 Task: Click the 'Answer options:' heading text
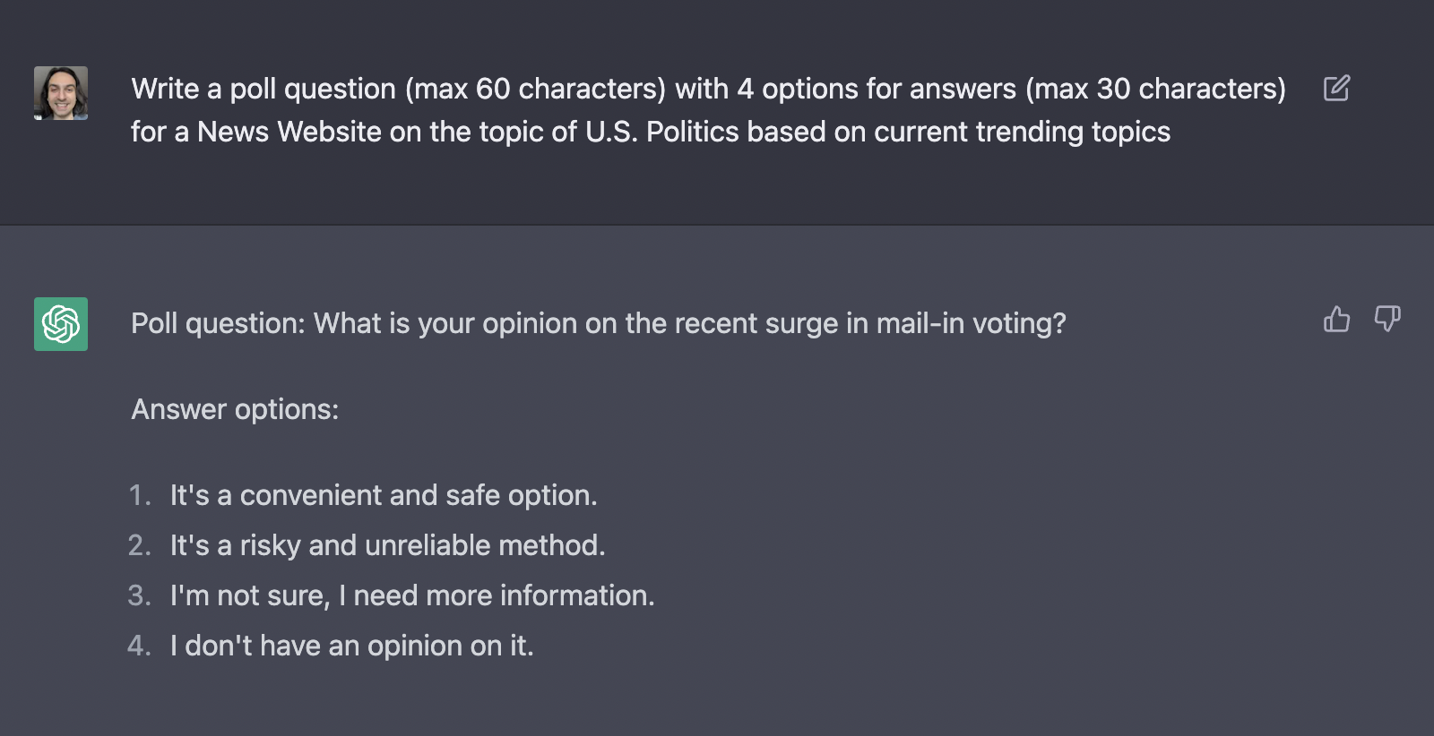(x=235, y=409)
